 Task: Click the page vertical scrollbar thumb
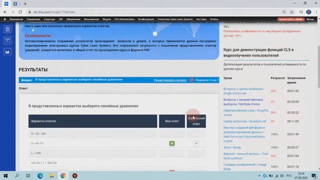(x=318, y=66)
